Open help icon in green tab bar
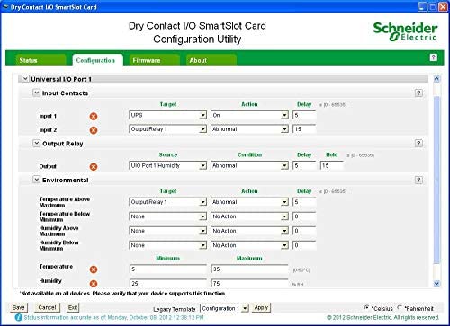This screenshot has height=326, width=450. [433, 57]
